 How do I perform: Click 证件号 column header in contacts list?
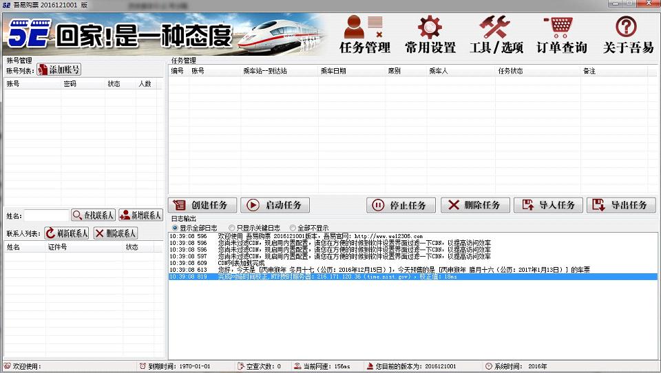(x=84, y=247)
